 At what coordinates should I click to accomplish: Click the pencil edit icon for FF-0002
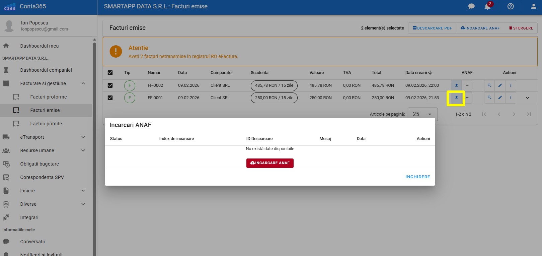point(500,85)
